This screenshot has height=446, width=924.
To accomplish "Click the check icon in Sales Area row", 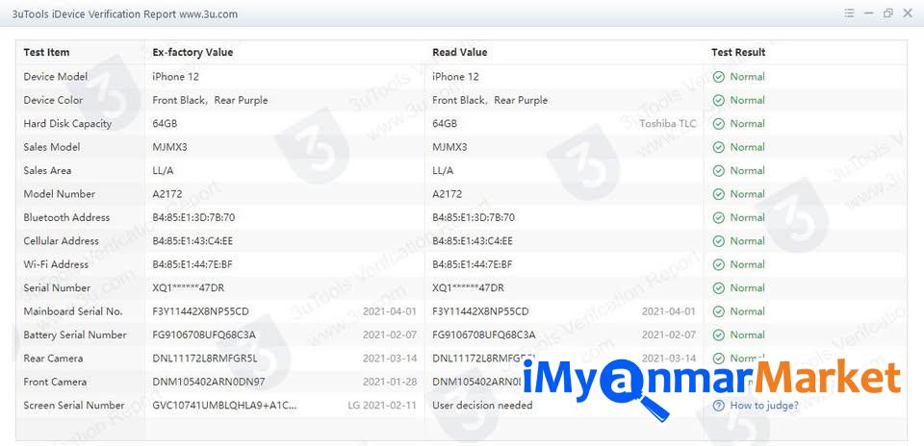I will tap(718, 171).
